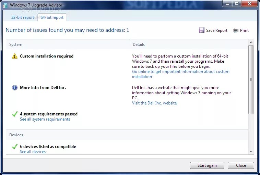Select the 64-bit report tab
Viewport: 260px width, 175px height.
52,17
